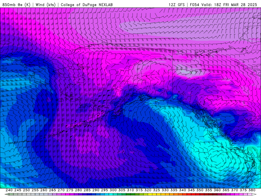
Task: Click the 330 value on the color scale
Action: pos(165,190)
